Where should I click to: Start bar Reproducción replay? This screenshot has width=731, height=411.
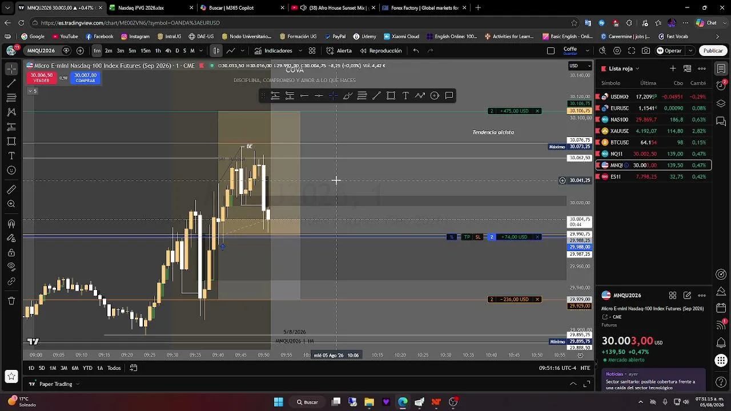pyautogui.click(x=380, y=50)
